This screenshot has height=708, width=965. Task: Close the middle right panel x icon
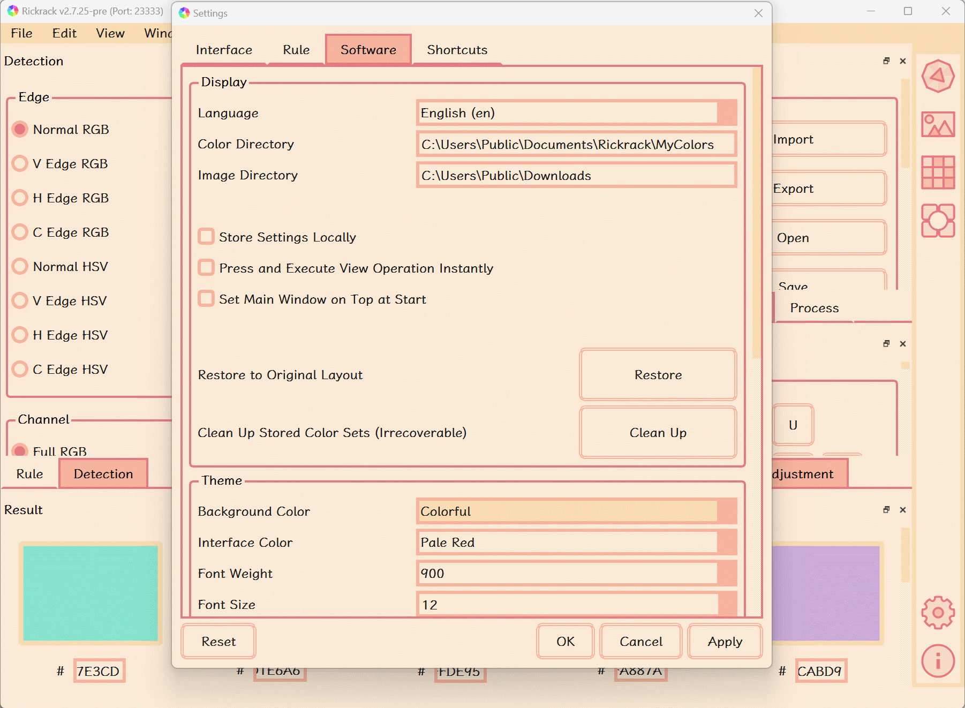(x=903, y=344)
